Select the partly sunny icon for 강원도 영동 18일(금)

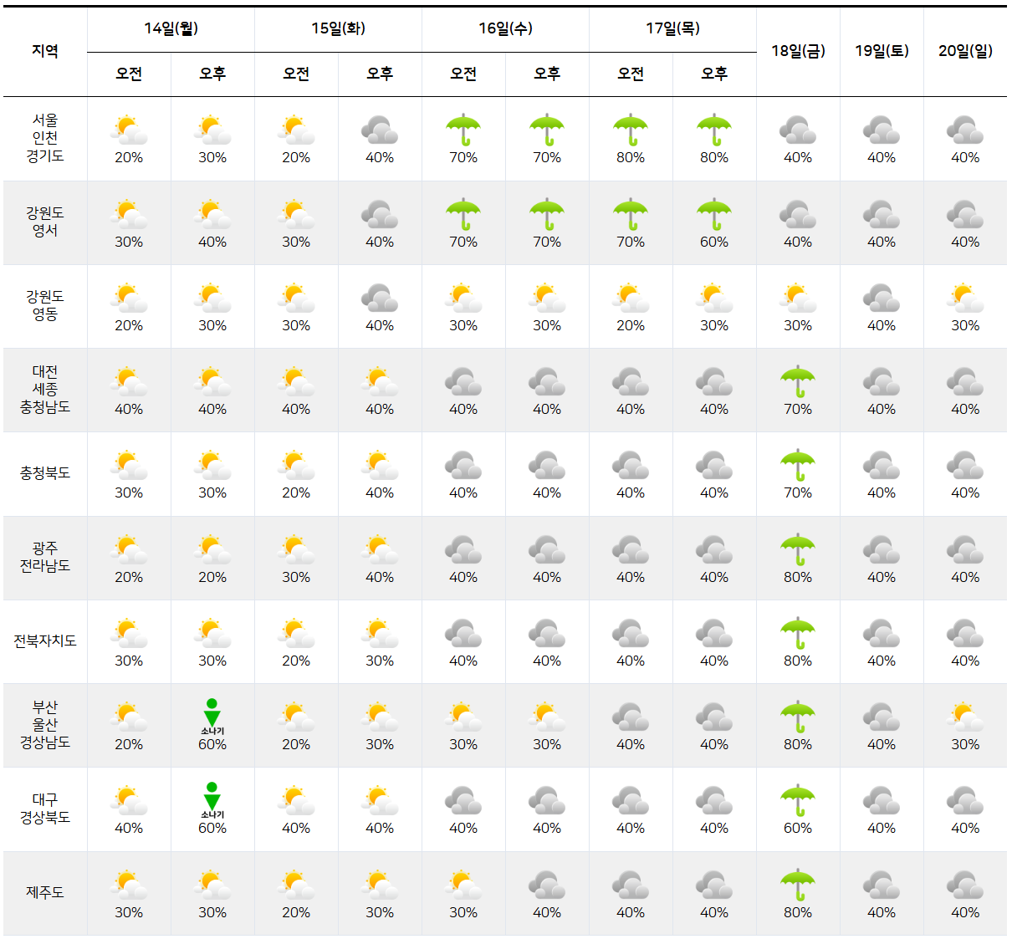798,299
